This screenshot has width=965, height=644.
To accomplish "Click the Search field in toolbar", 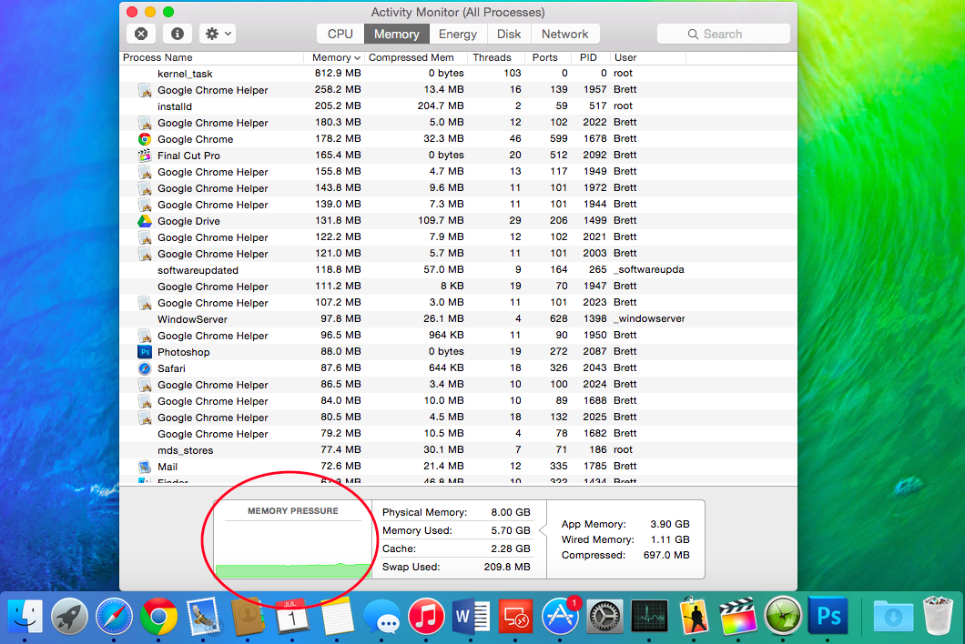I will [723, 34].
